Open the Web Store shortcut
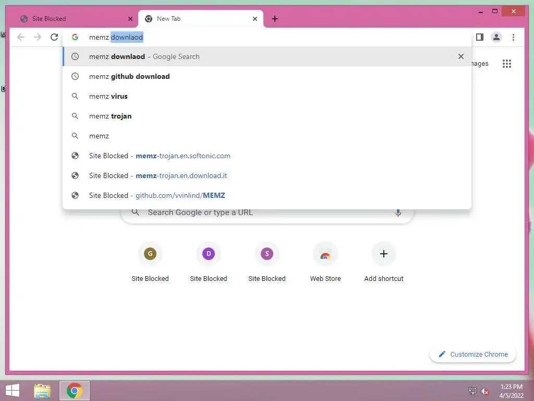Image resolution: width=534 pixels, height=401 pixels. point(325,262)
